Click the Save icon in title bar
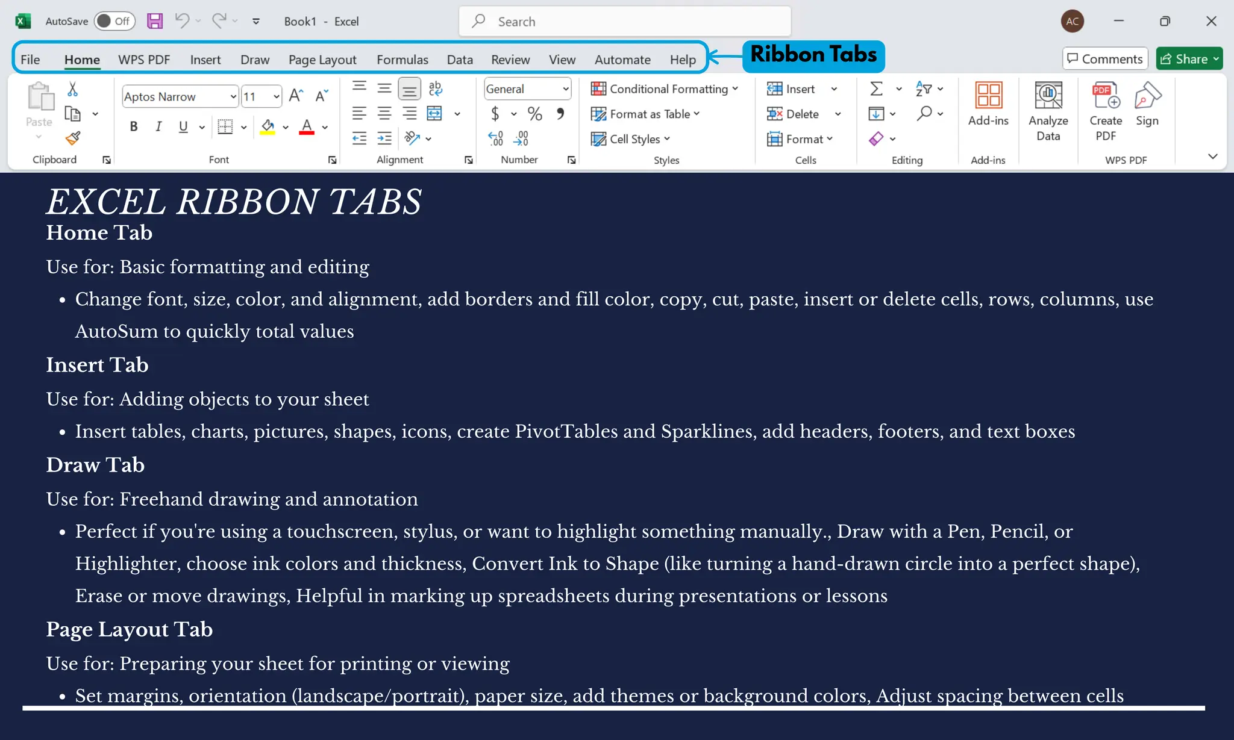 [155, 21]
